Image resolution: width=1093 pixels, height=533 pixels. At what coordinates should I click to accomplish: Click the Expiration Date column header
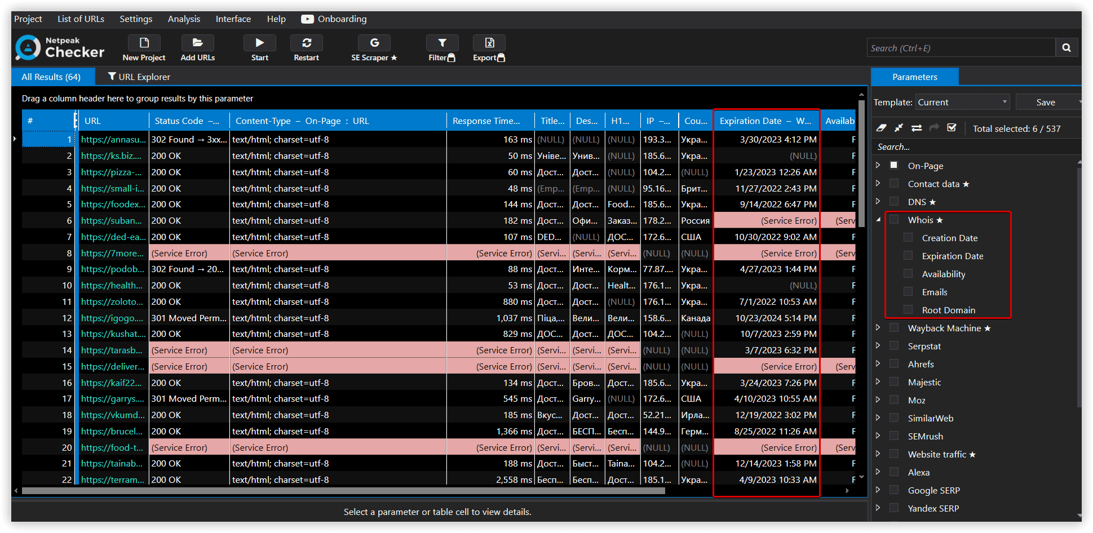[767, 121]
